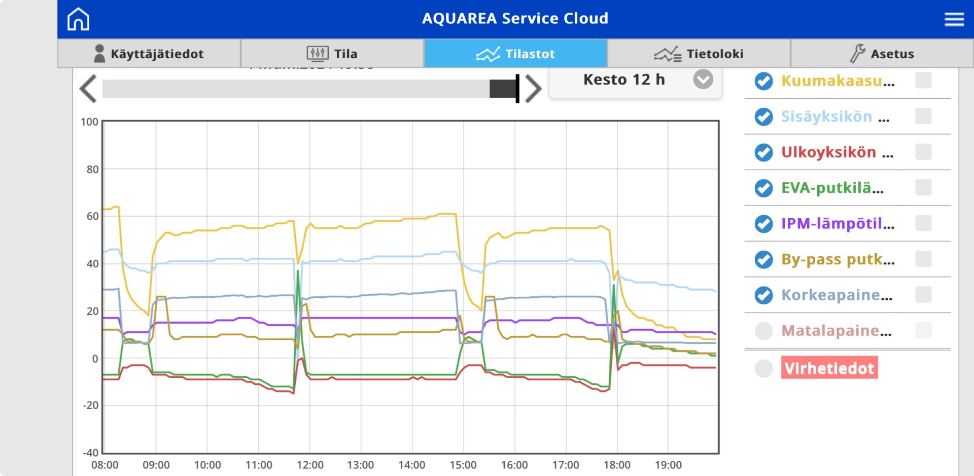This screenshot has height=476, width=974.
Task: Click the Ulkoyksikön legend label
Action: (828, 152)
